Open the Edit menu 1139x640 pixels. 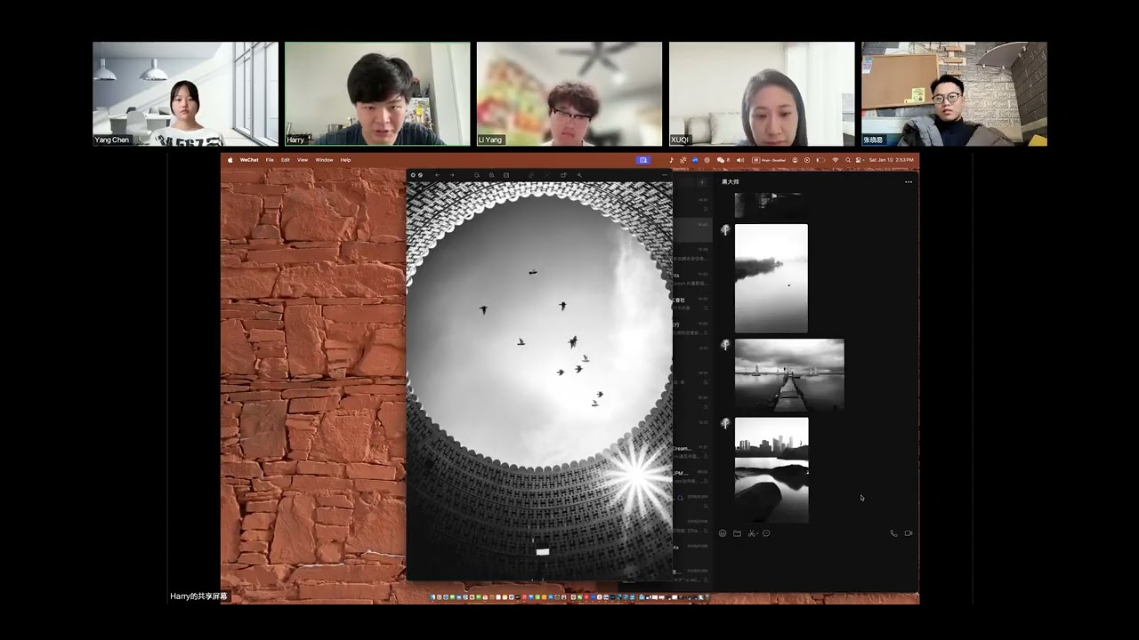(x=286, y=160)
